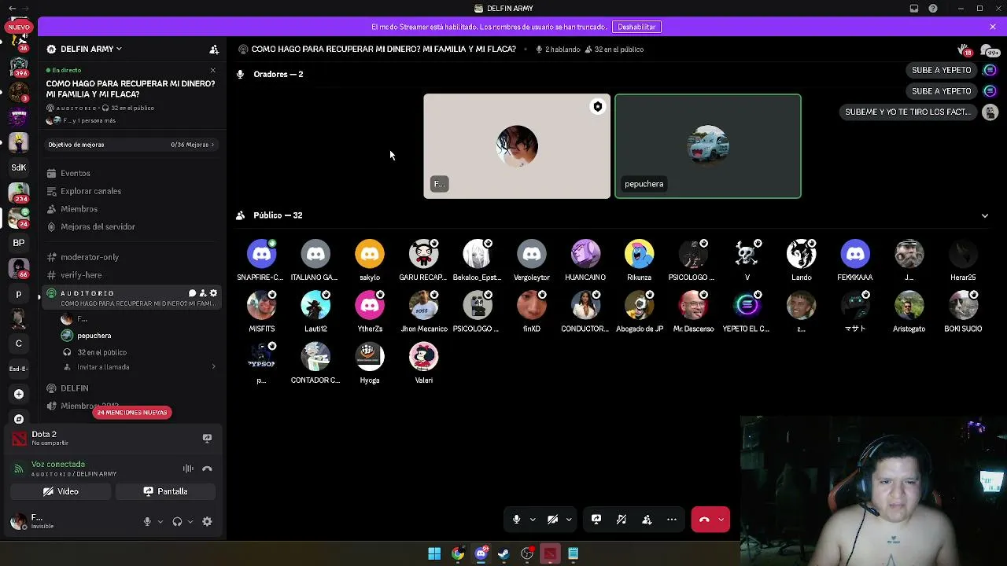The width and height of the screenshot is (1007, 566).
Task: Open the help icon in title bar
Action: coord(933,9)
